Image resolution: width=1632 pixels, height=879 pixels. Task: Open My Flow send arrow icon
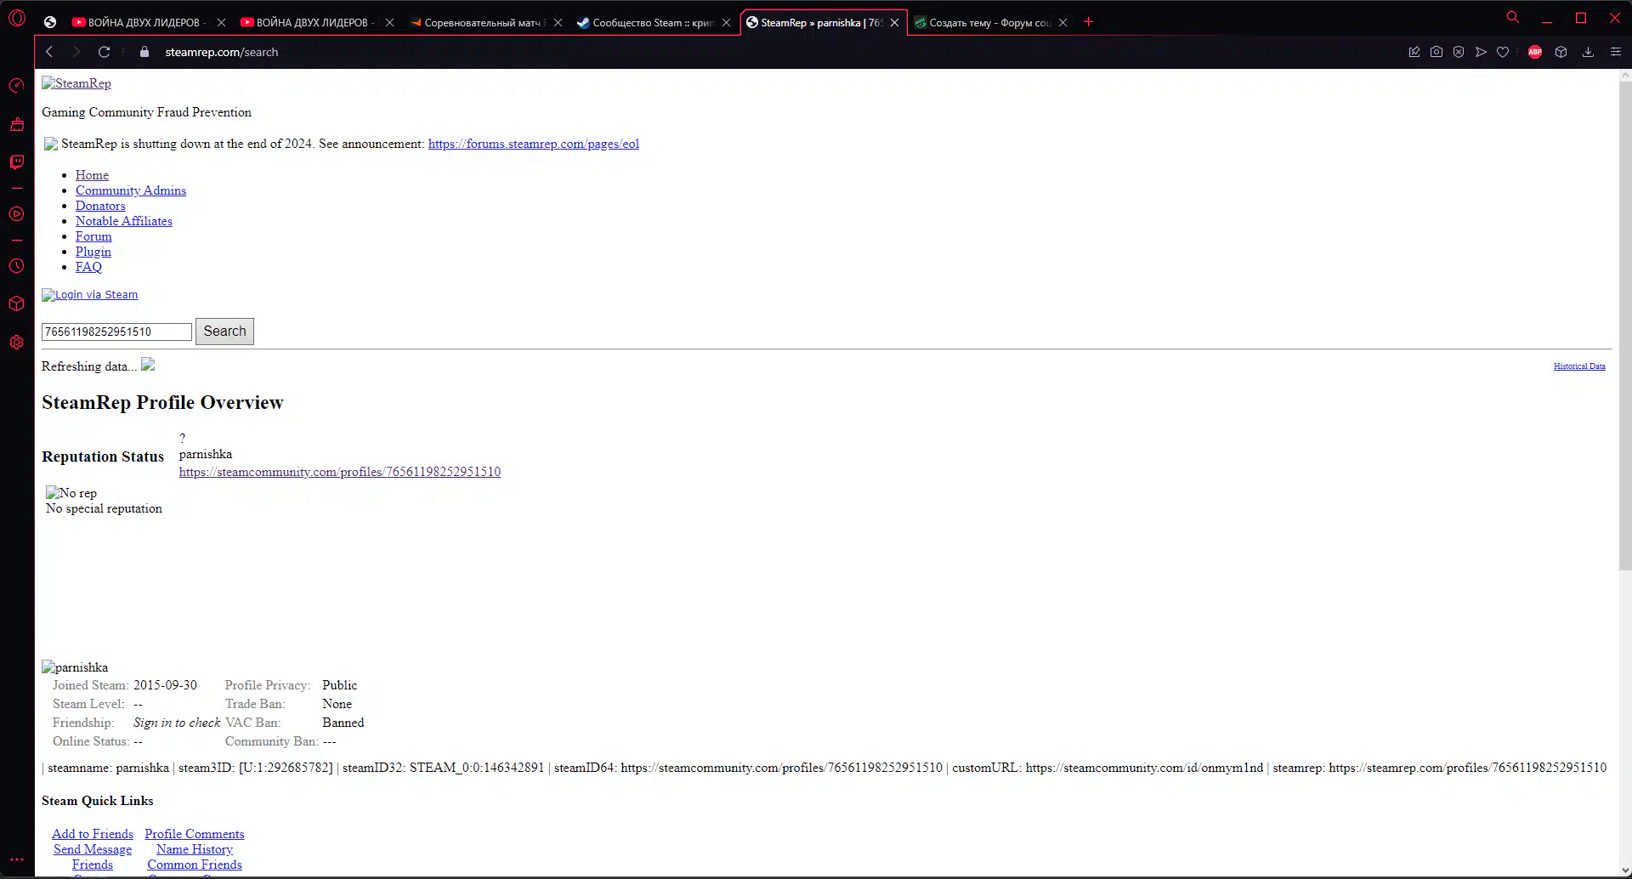coord(1481,52)
